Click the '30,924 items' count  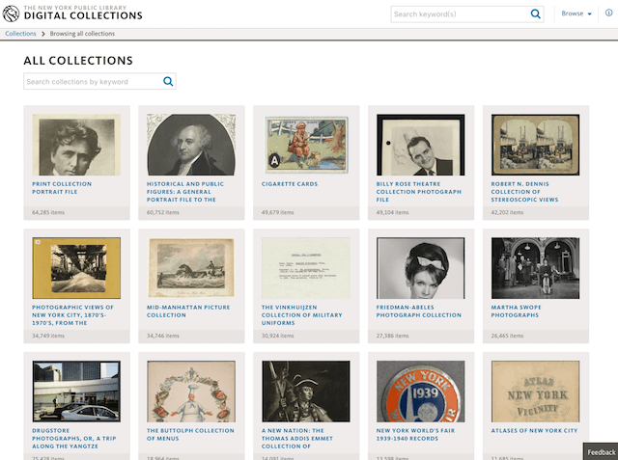click(277, 336)
